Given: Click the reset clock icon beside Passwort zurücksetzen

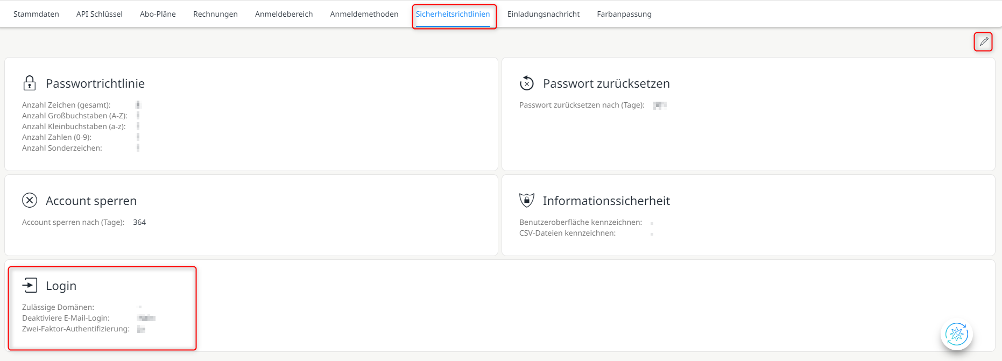Looking at the screenshot, I should click(527, 83).
